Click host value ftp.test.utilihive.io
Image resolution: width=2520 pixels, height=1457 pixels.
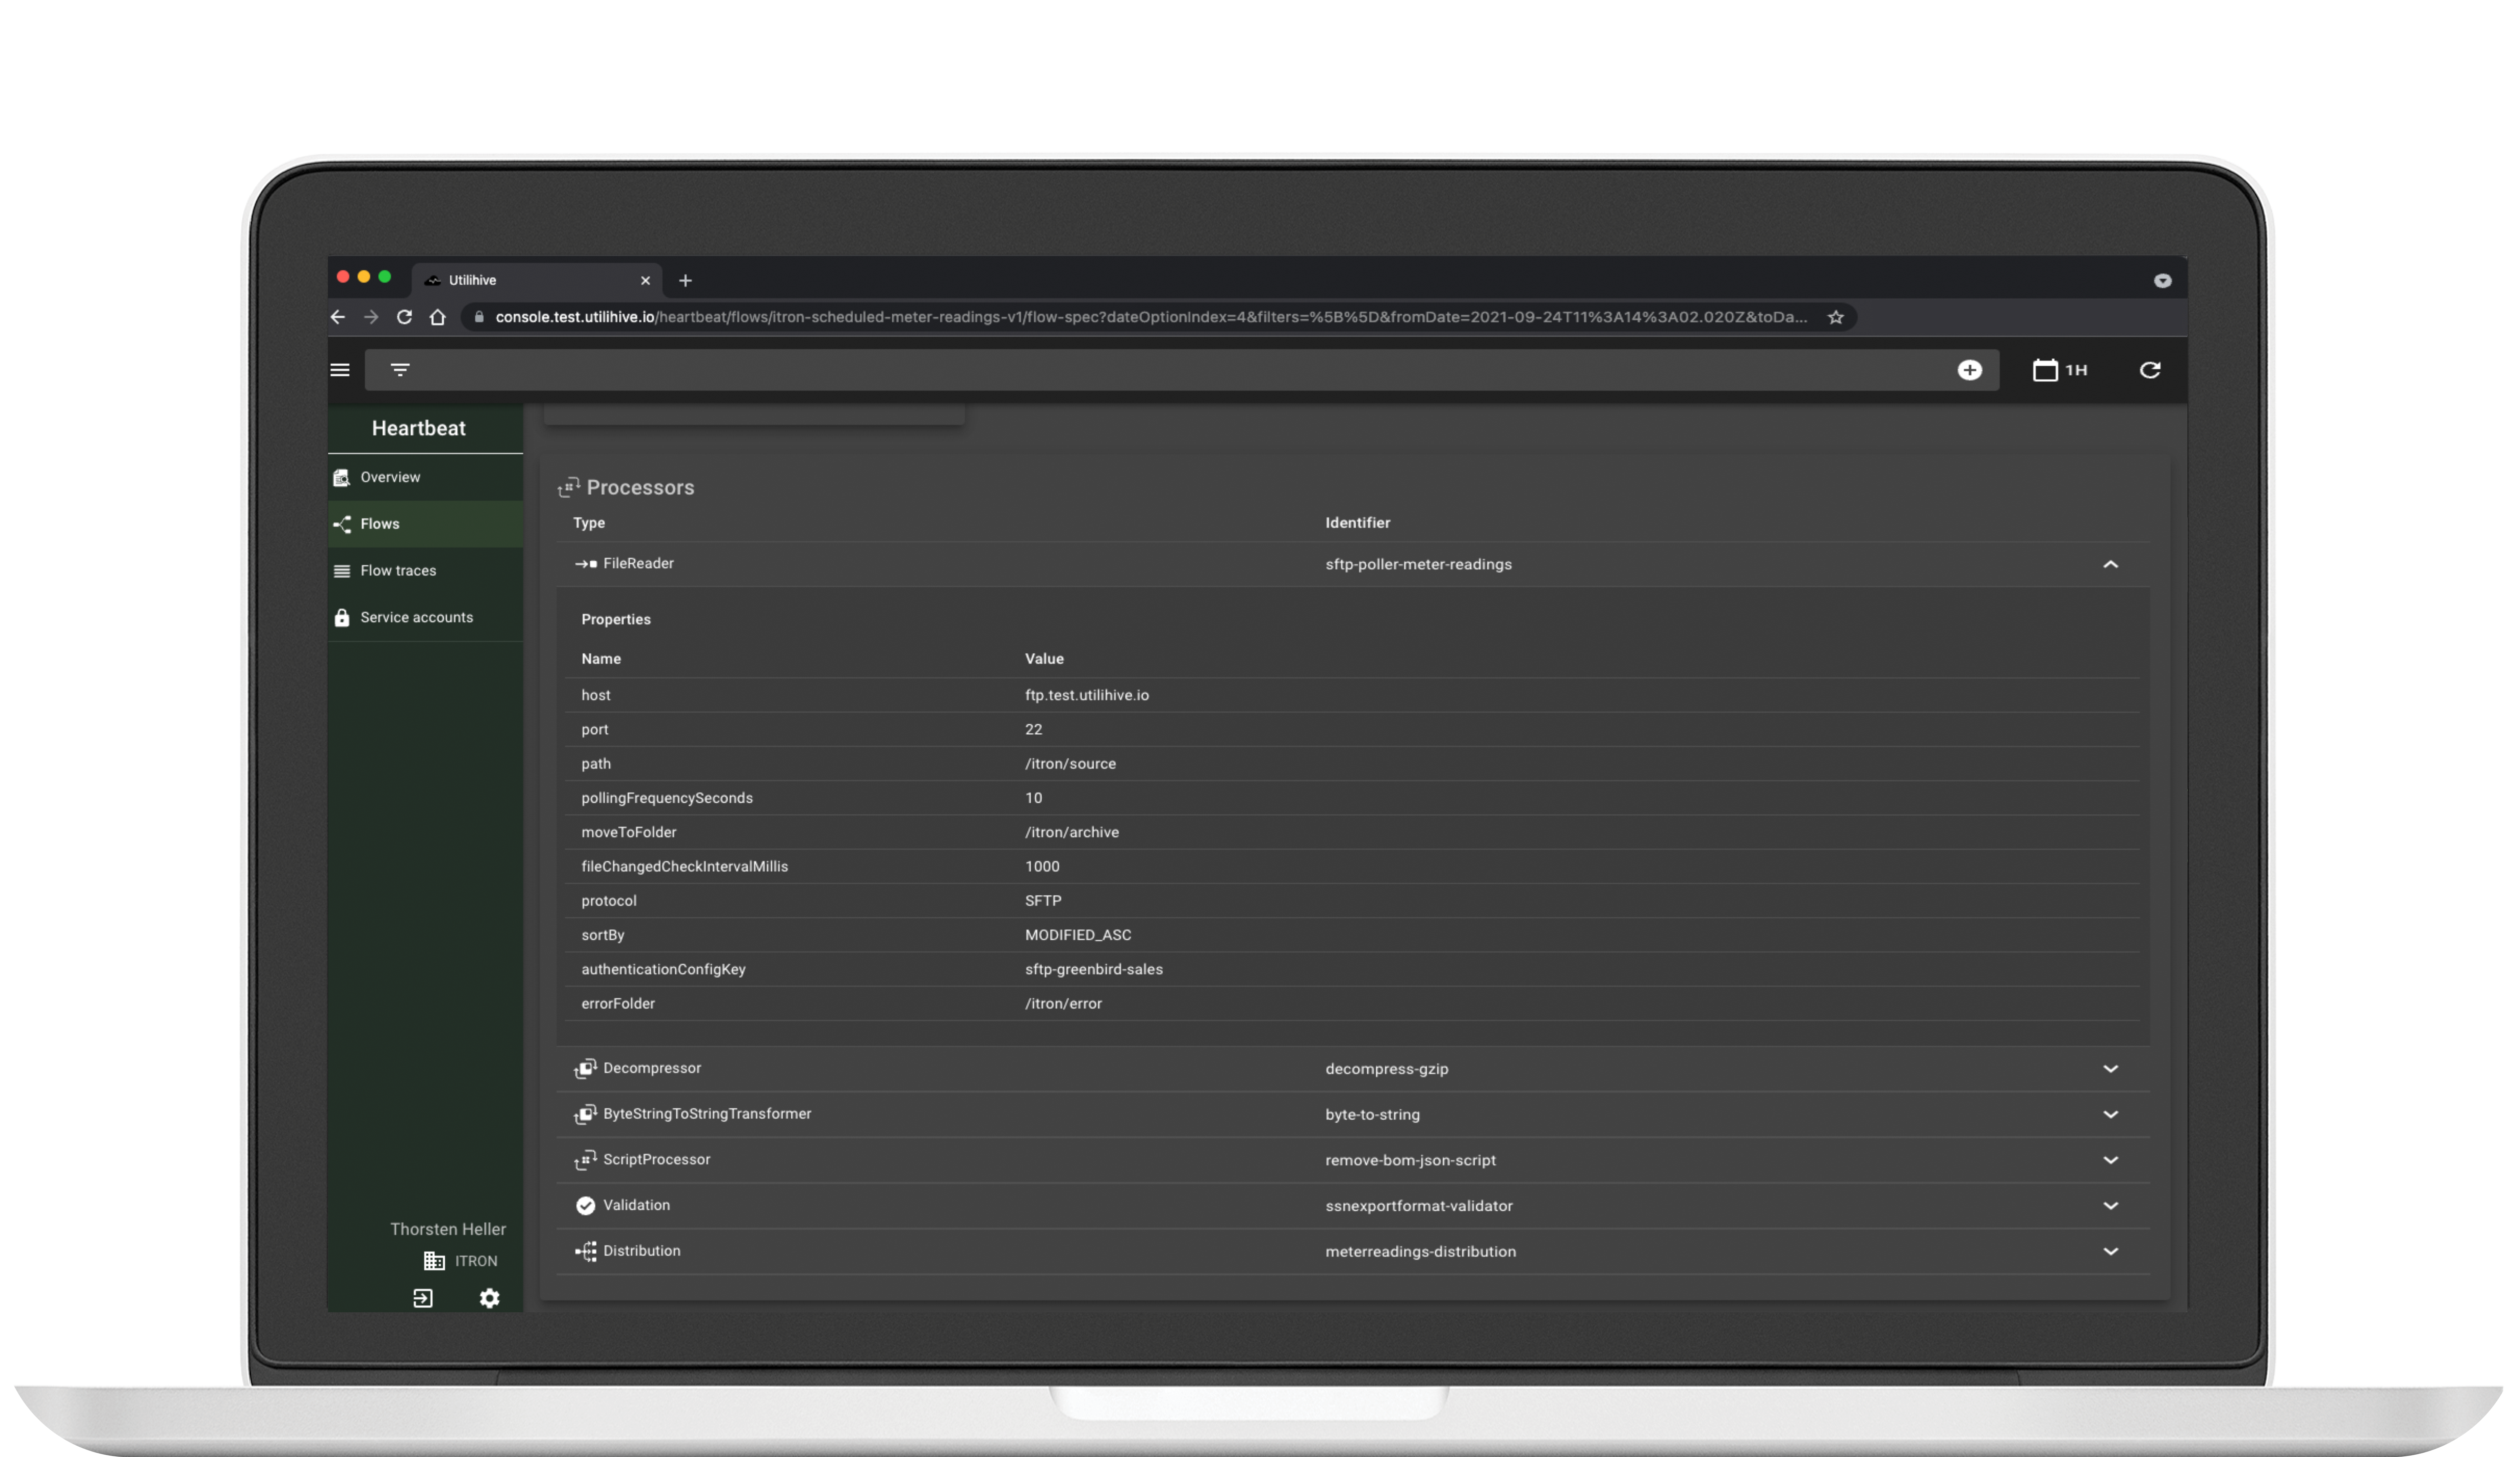pos(1087,695)
